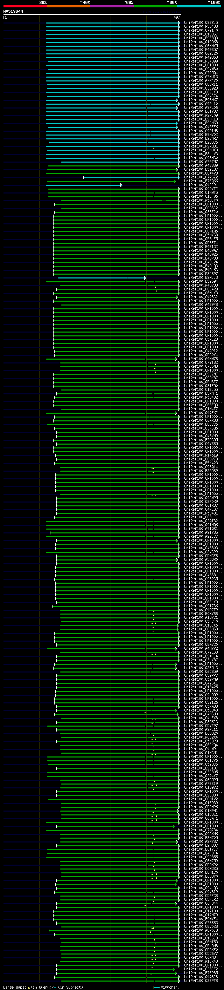Click the orange ~40% identity color band
Screen dimensions: 224x990
tap(69, 6)
